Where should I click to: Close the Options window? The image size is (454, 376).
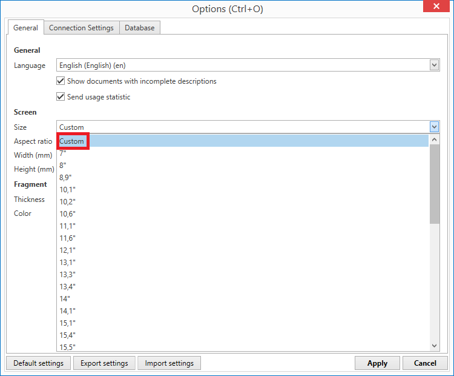pyautogui.click(x=436, y=6)
